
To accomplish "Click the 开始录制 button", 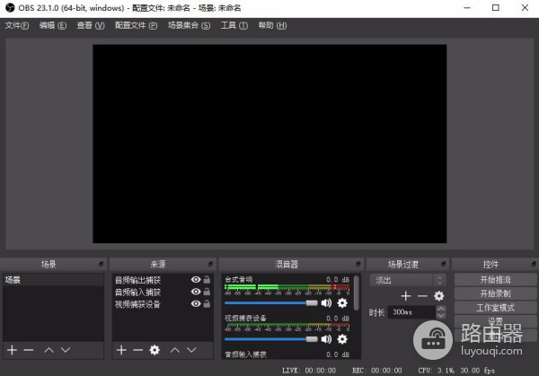I will point(495,293).
